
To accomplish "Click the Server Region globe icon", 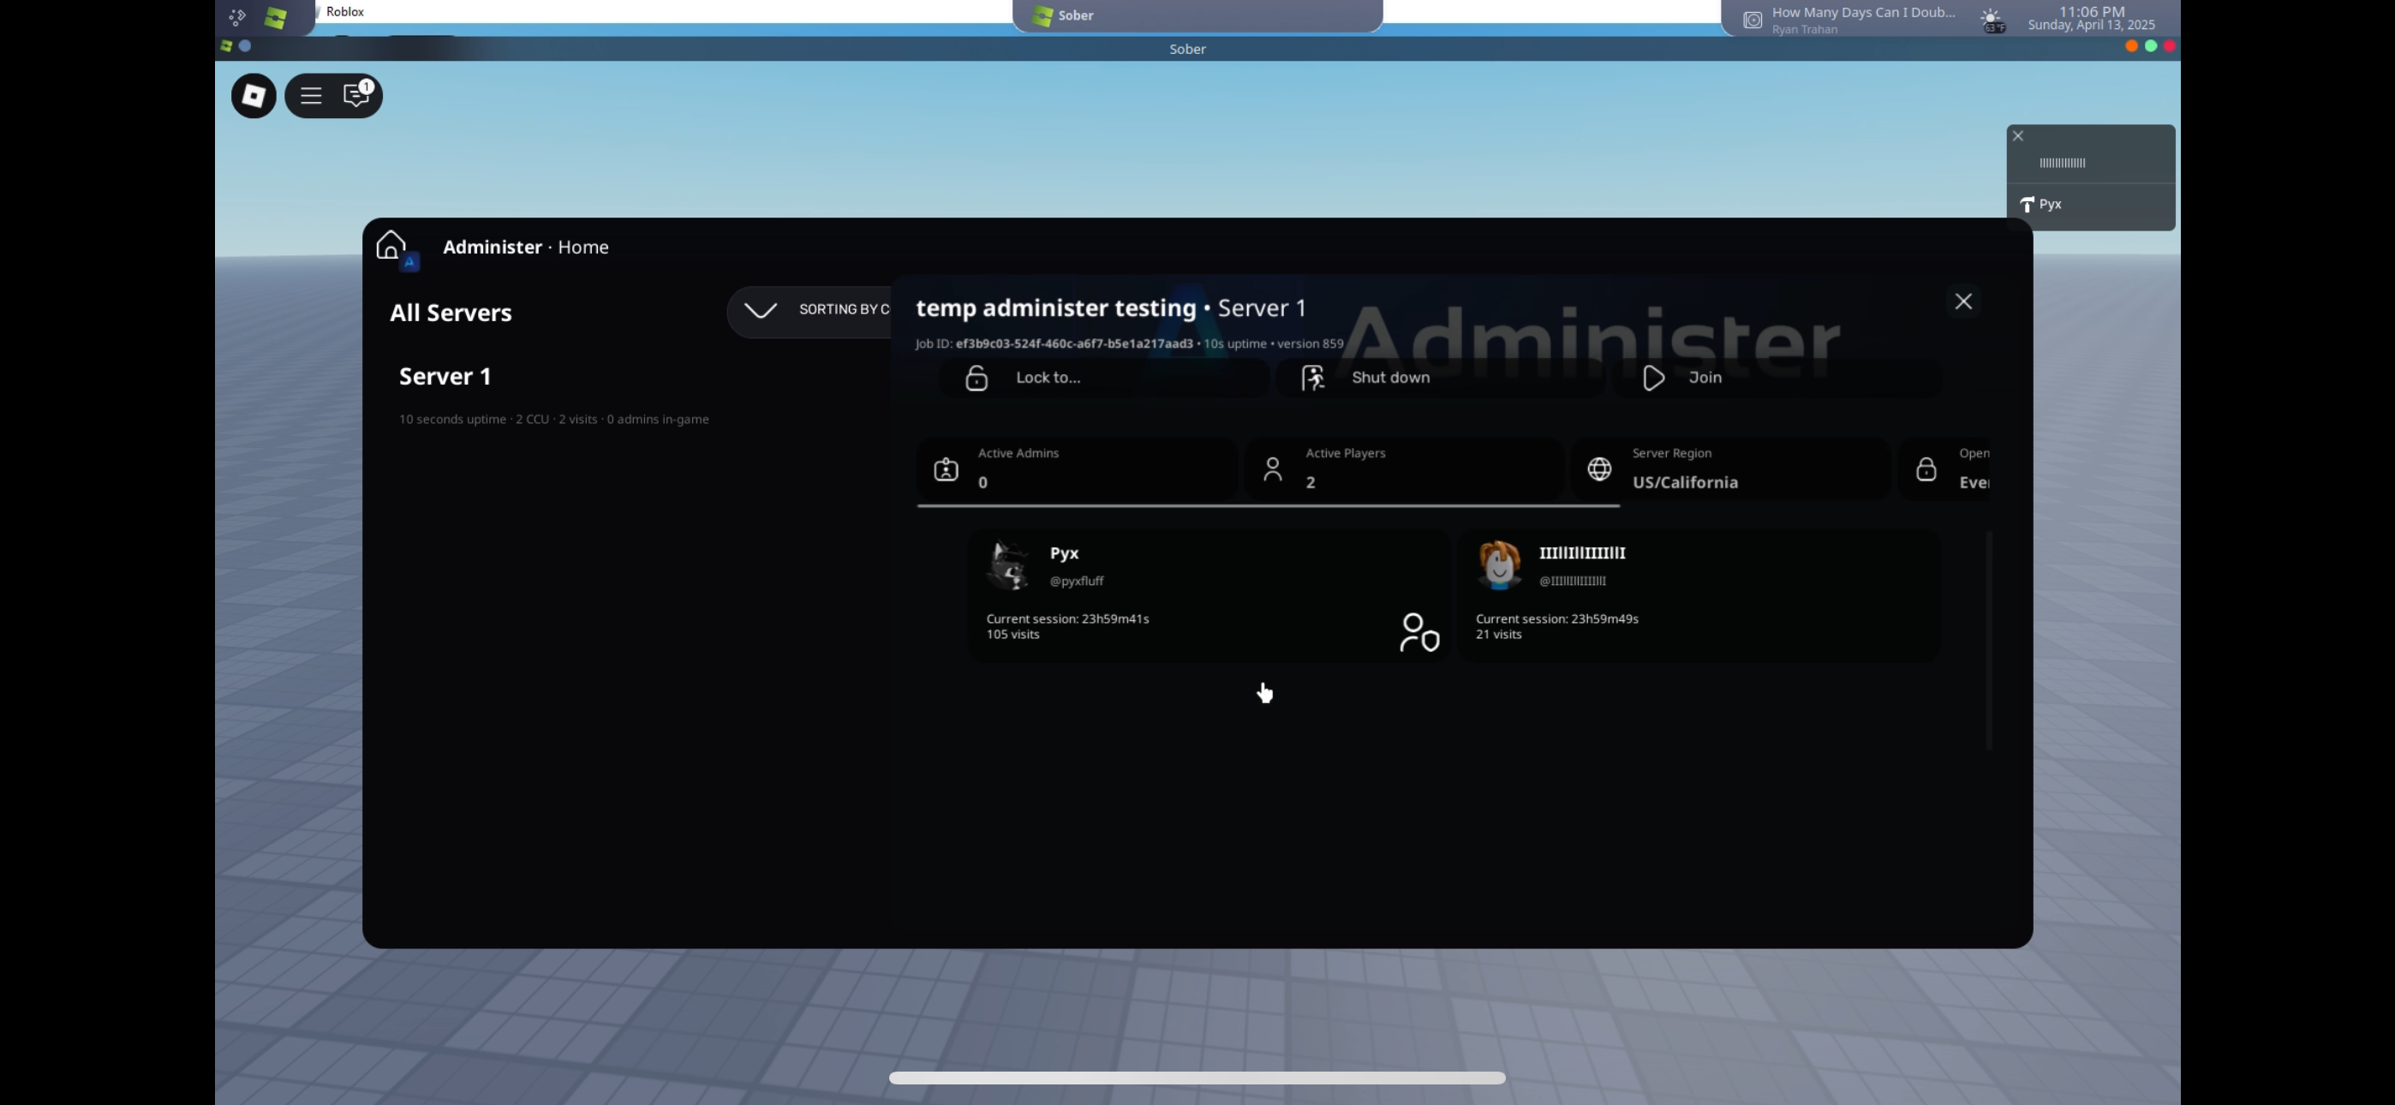I will tap(1599, 469).
